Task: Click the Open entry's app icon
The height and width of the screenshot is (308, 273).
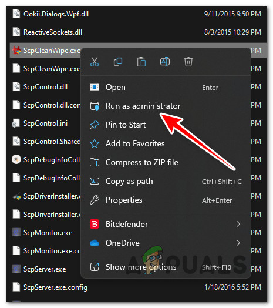Action: (x=95, y=87)
